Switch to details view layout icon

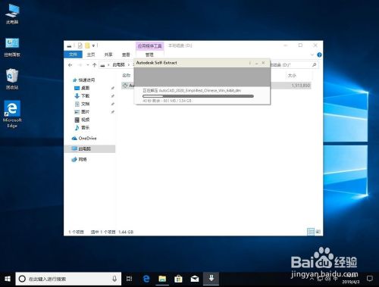[311, 232]
